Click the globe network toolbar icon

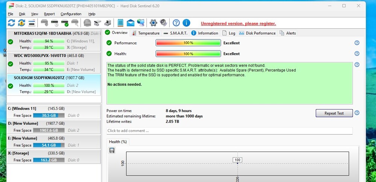pyautogui.click(x=141, y=23)
